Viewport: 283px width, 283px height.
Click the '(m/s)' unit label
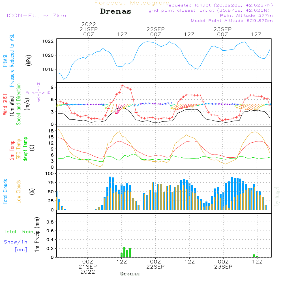(x=27, y=104)
